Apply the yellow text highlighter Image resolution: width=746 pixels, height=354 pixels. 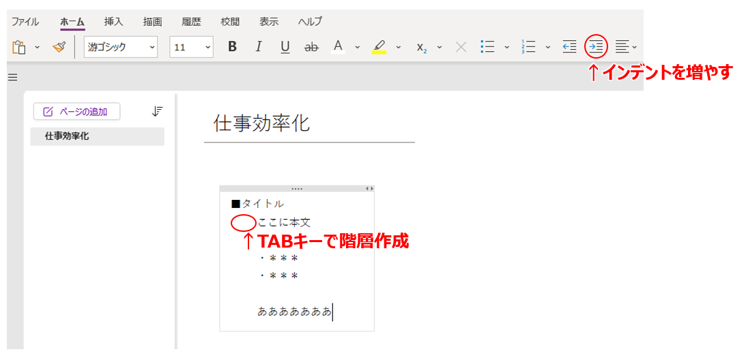pos(379,46)
